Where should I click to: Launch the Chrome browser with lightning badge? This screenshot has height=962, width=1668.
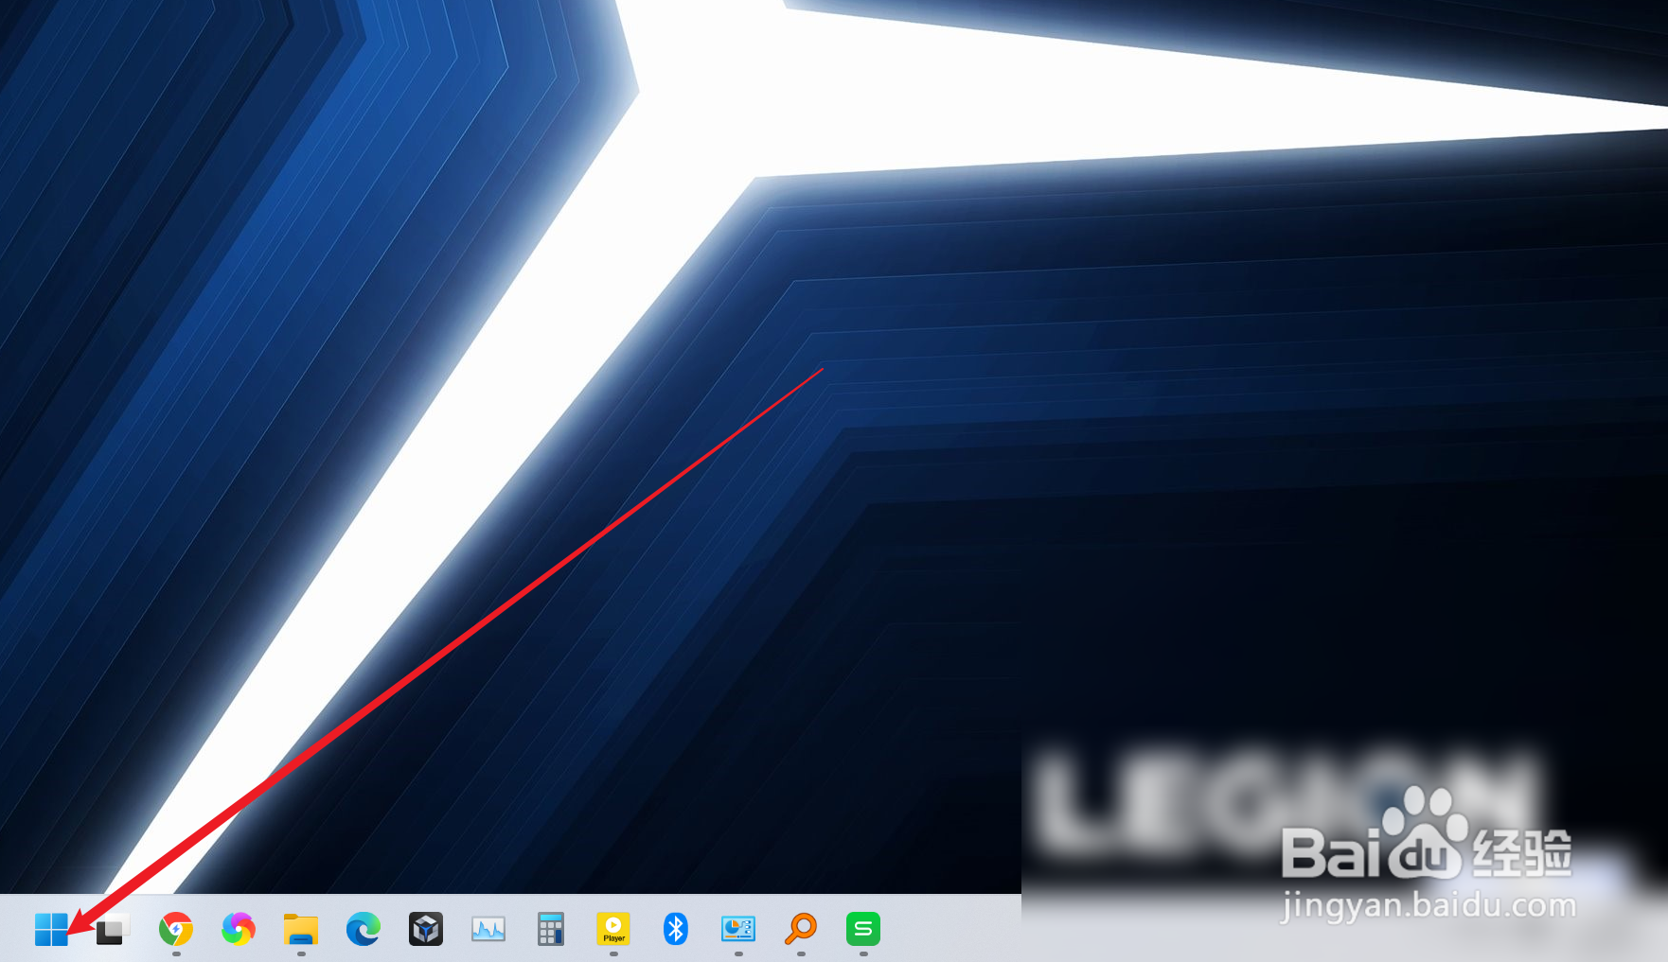pos(176,929)
